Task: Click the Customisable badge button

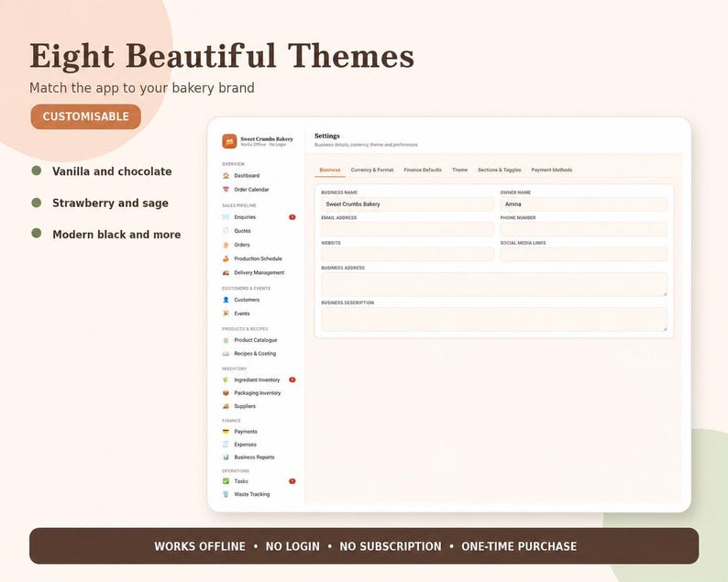Action: (x=86, y=116)
